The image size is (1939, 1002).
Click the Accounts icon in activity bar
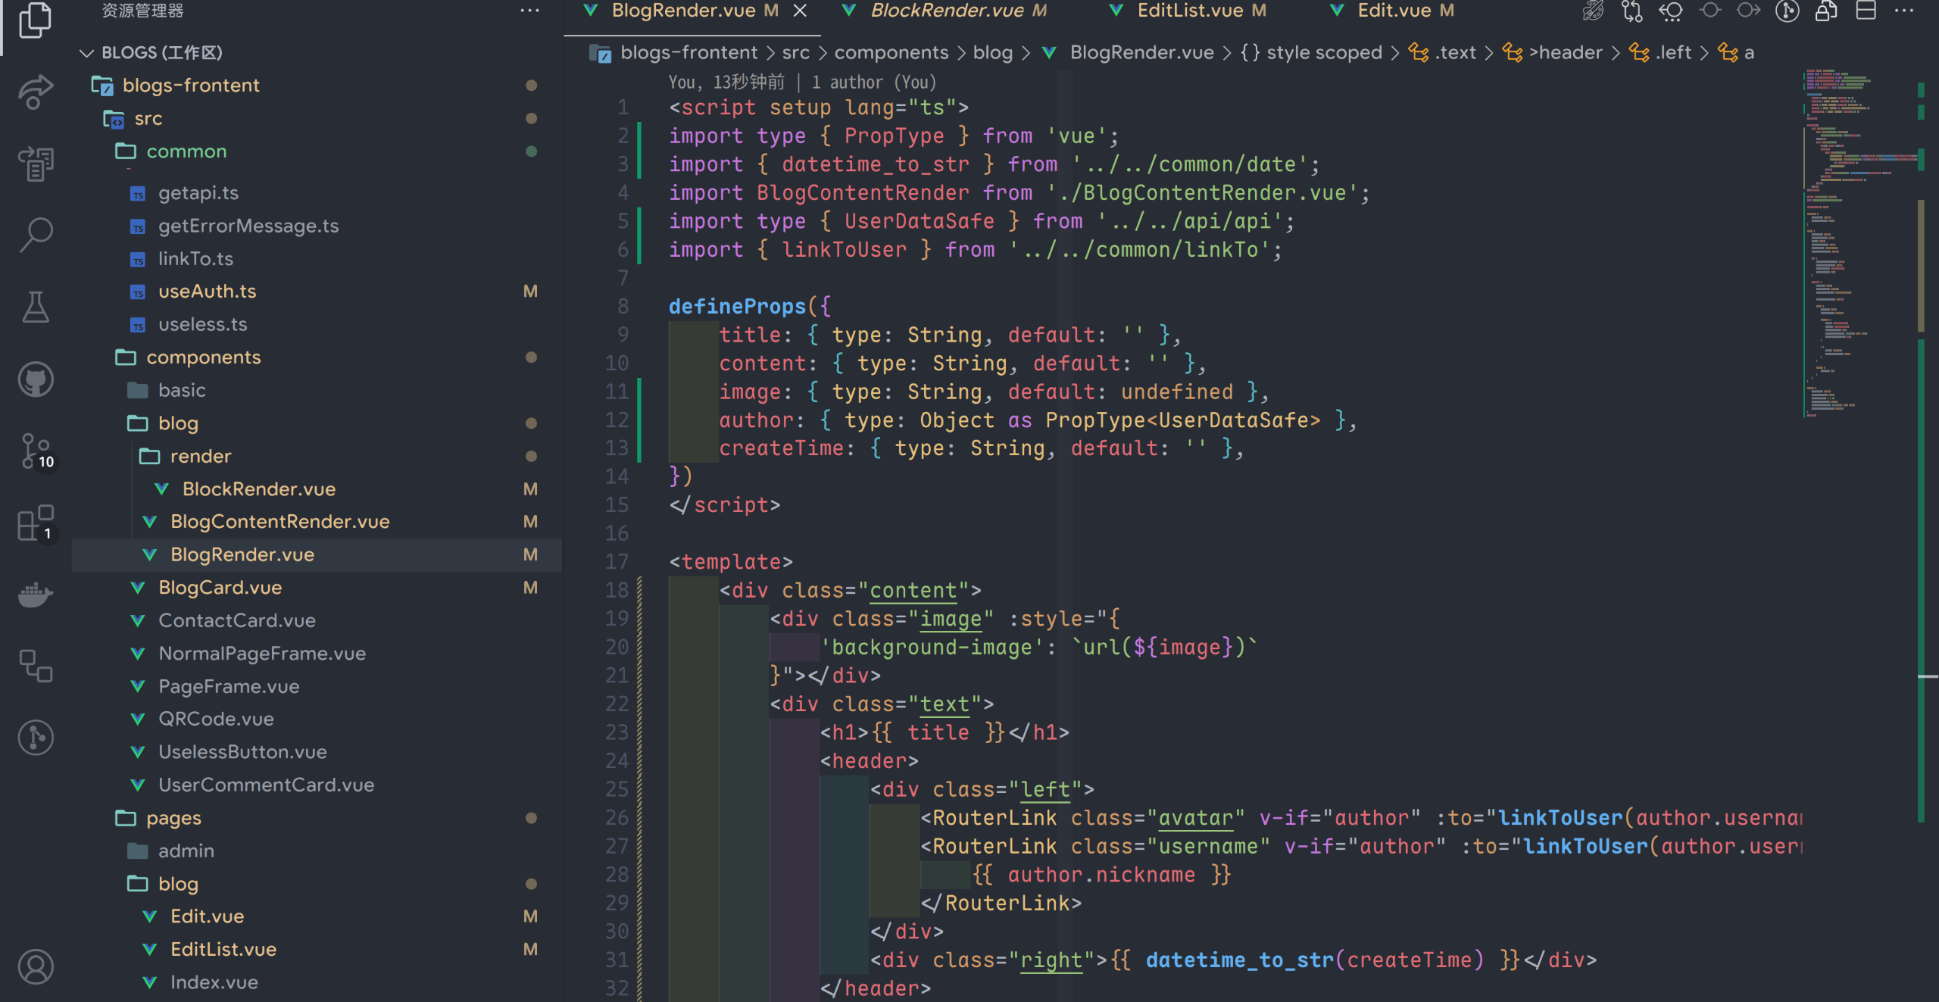tap(35, 967)
